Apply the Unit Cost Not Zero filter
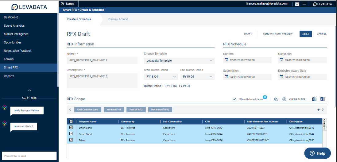Viewport: 337px width, 162px height. coord(88,110)
